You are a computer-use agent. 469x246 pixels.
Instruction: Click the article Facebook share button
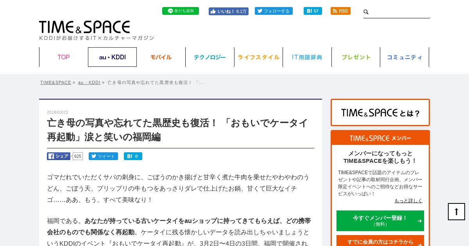click(59, 156)
